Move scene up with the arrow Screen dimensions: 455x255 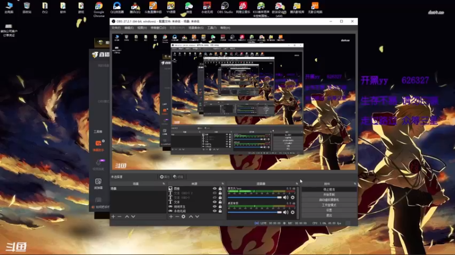[x=127, y=216]
